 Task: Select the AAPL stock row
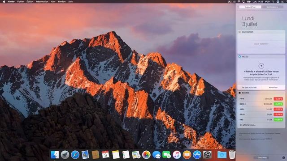[261, 109]
